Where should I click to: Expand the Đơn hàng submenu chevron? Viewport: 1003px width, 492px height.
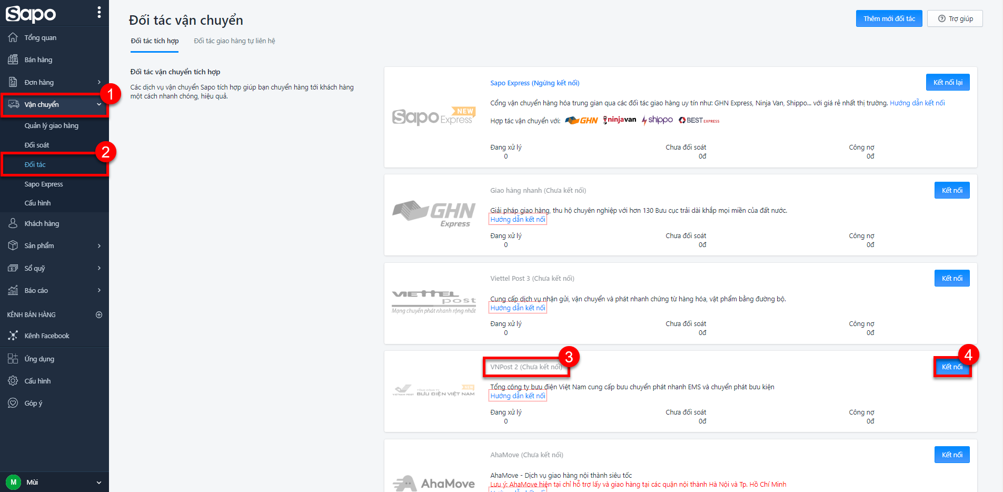(x=99, y=82)
